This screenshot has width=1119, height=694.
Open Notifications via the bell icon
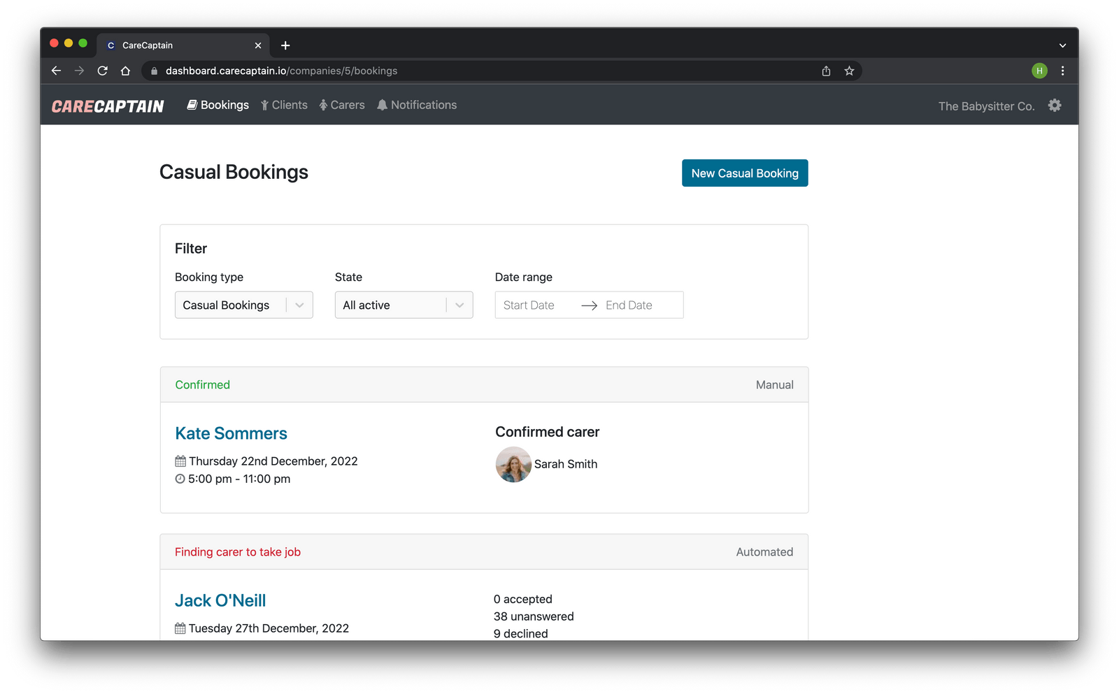click(382, 104)
